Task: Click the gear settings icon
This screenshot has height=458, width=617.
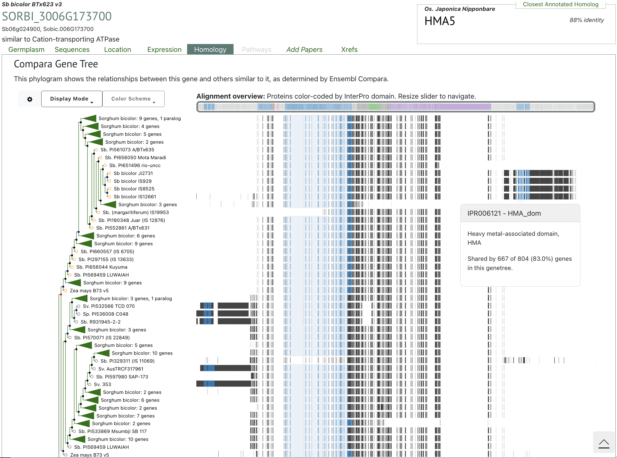Action: click(x=30, y=99)
